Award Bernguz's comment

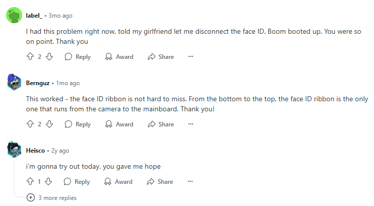[119, 124]
